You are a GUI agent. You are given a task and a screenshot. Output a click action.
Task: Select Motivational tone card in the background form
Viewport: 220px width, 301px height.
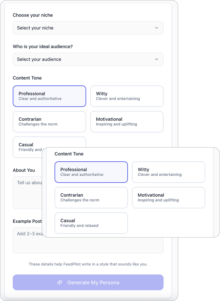(127, 122)
